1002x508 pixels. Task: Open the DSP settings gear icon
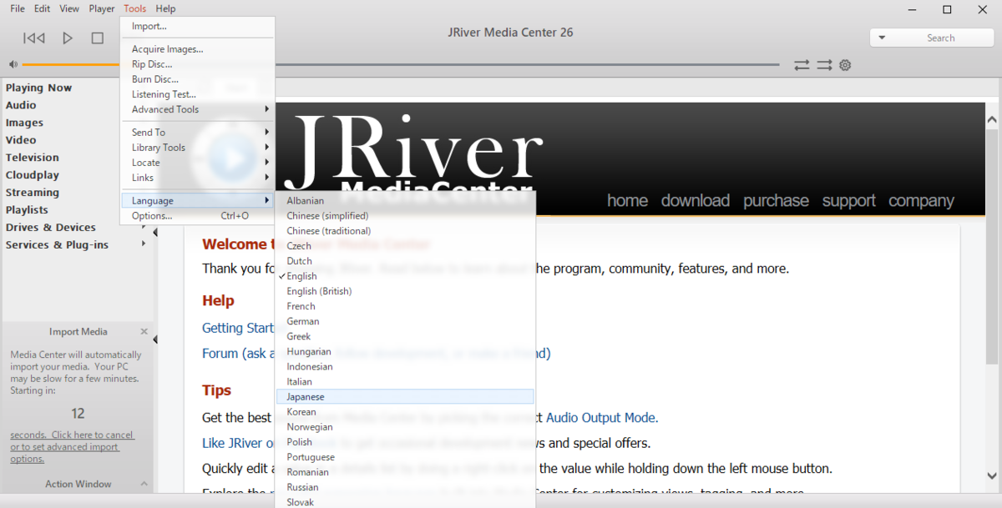pos(845,64)
